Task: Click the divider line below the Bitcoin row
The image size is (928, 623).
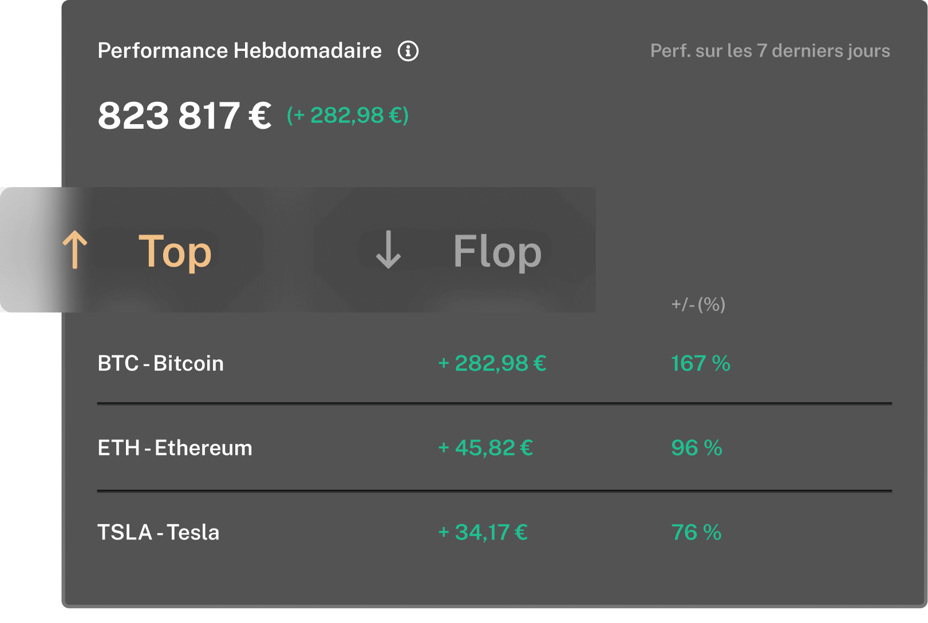Action: (494, 403)
